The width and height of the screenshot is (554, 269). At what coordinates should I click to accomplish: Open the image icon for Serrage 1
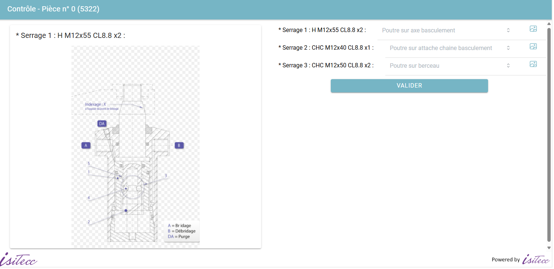[533, 29]
